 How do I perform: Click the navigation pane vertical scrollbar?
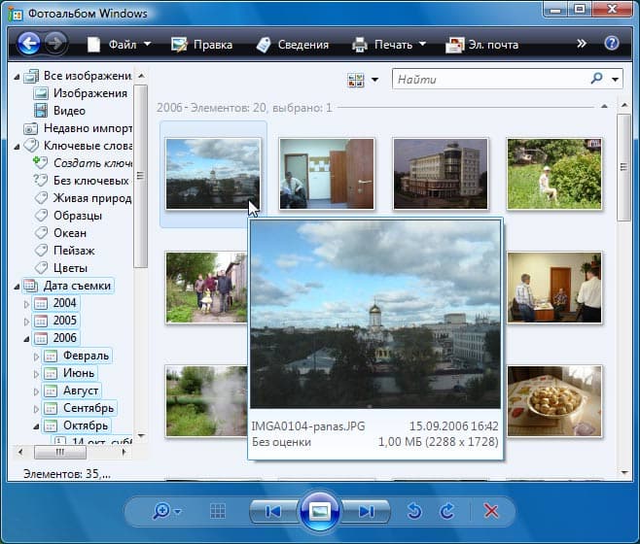[141, 176]
